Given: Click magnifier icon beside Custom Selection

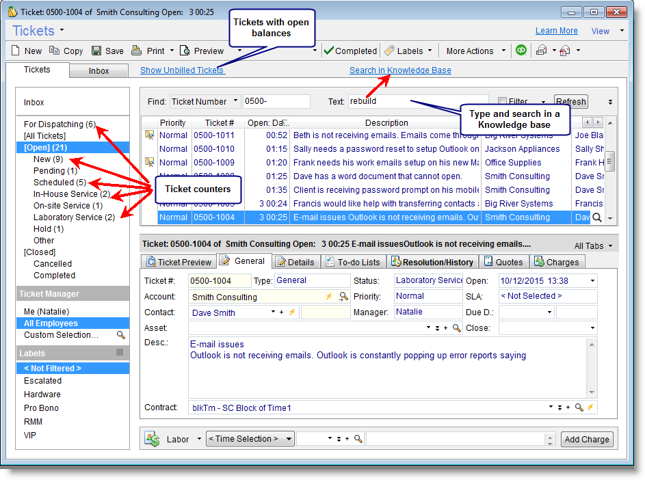Looking at the screenshot, I should (121, 335).
